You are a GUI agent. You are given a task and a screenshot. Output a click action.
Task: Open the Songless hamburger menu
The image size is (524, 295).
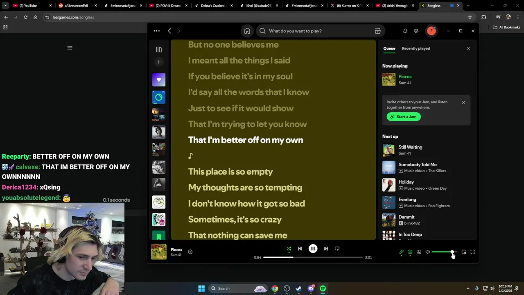pyautogui.click(x=70, y=48)
